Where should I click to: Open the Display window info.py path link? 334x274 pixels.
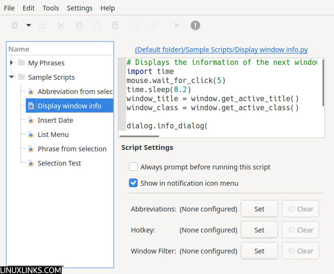coord(221,50)
